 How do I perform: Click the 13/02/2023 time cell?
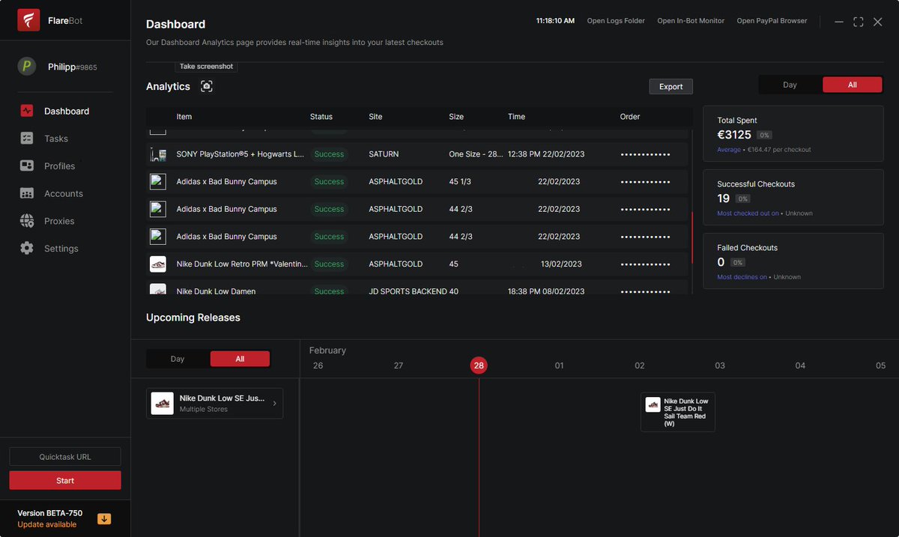point(561,264)
